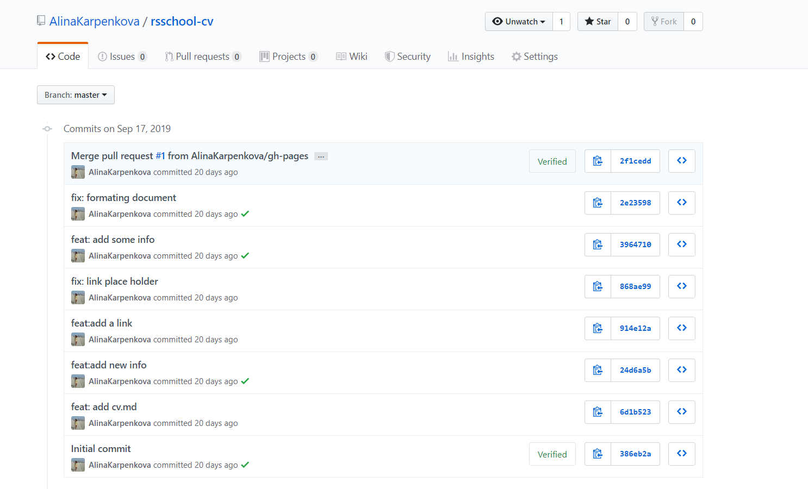Expand the merge commit message with the ellipsis
Screen dimensions: 808x489
click(x=321, y=156)
